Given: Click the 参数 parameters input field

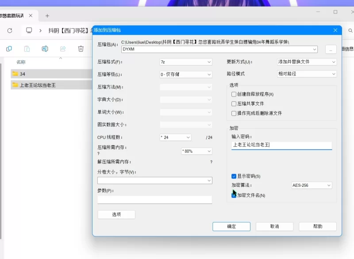Looking at the screenshot, I should click(x=154, y=200).
